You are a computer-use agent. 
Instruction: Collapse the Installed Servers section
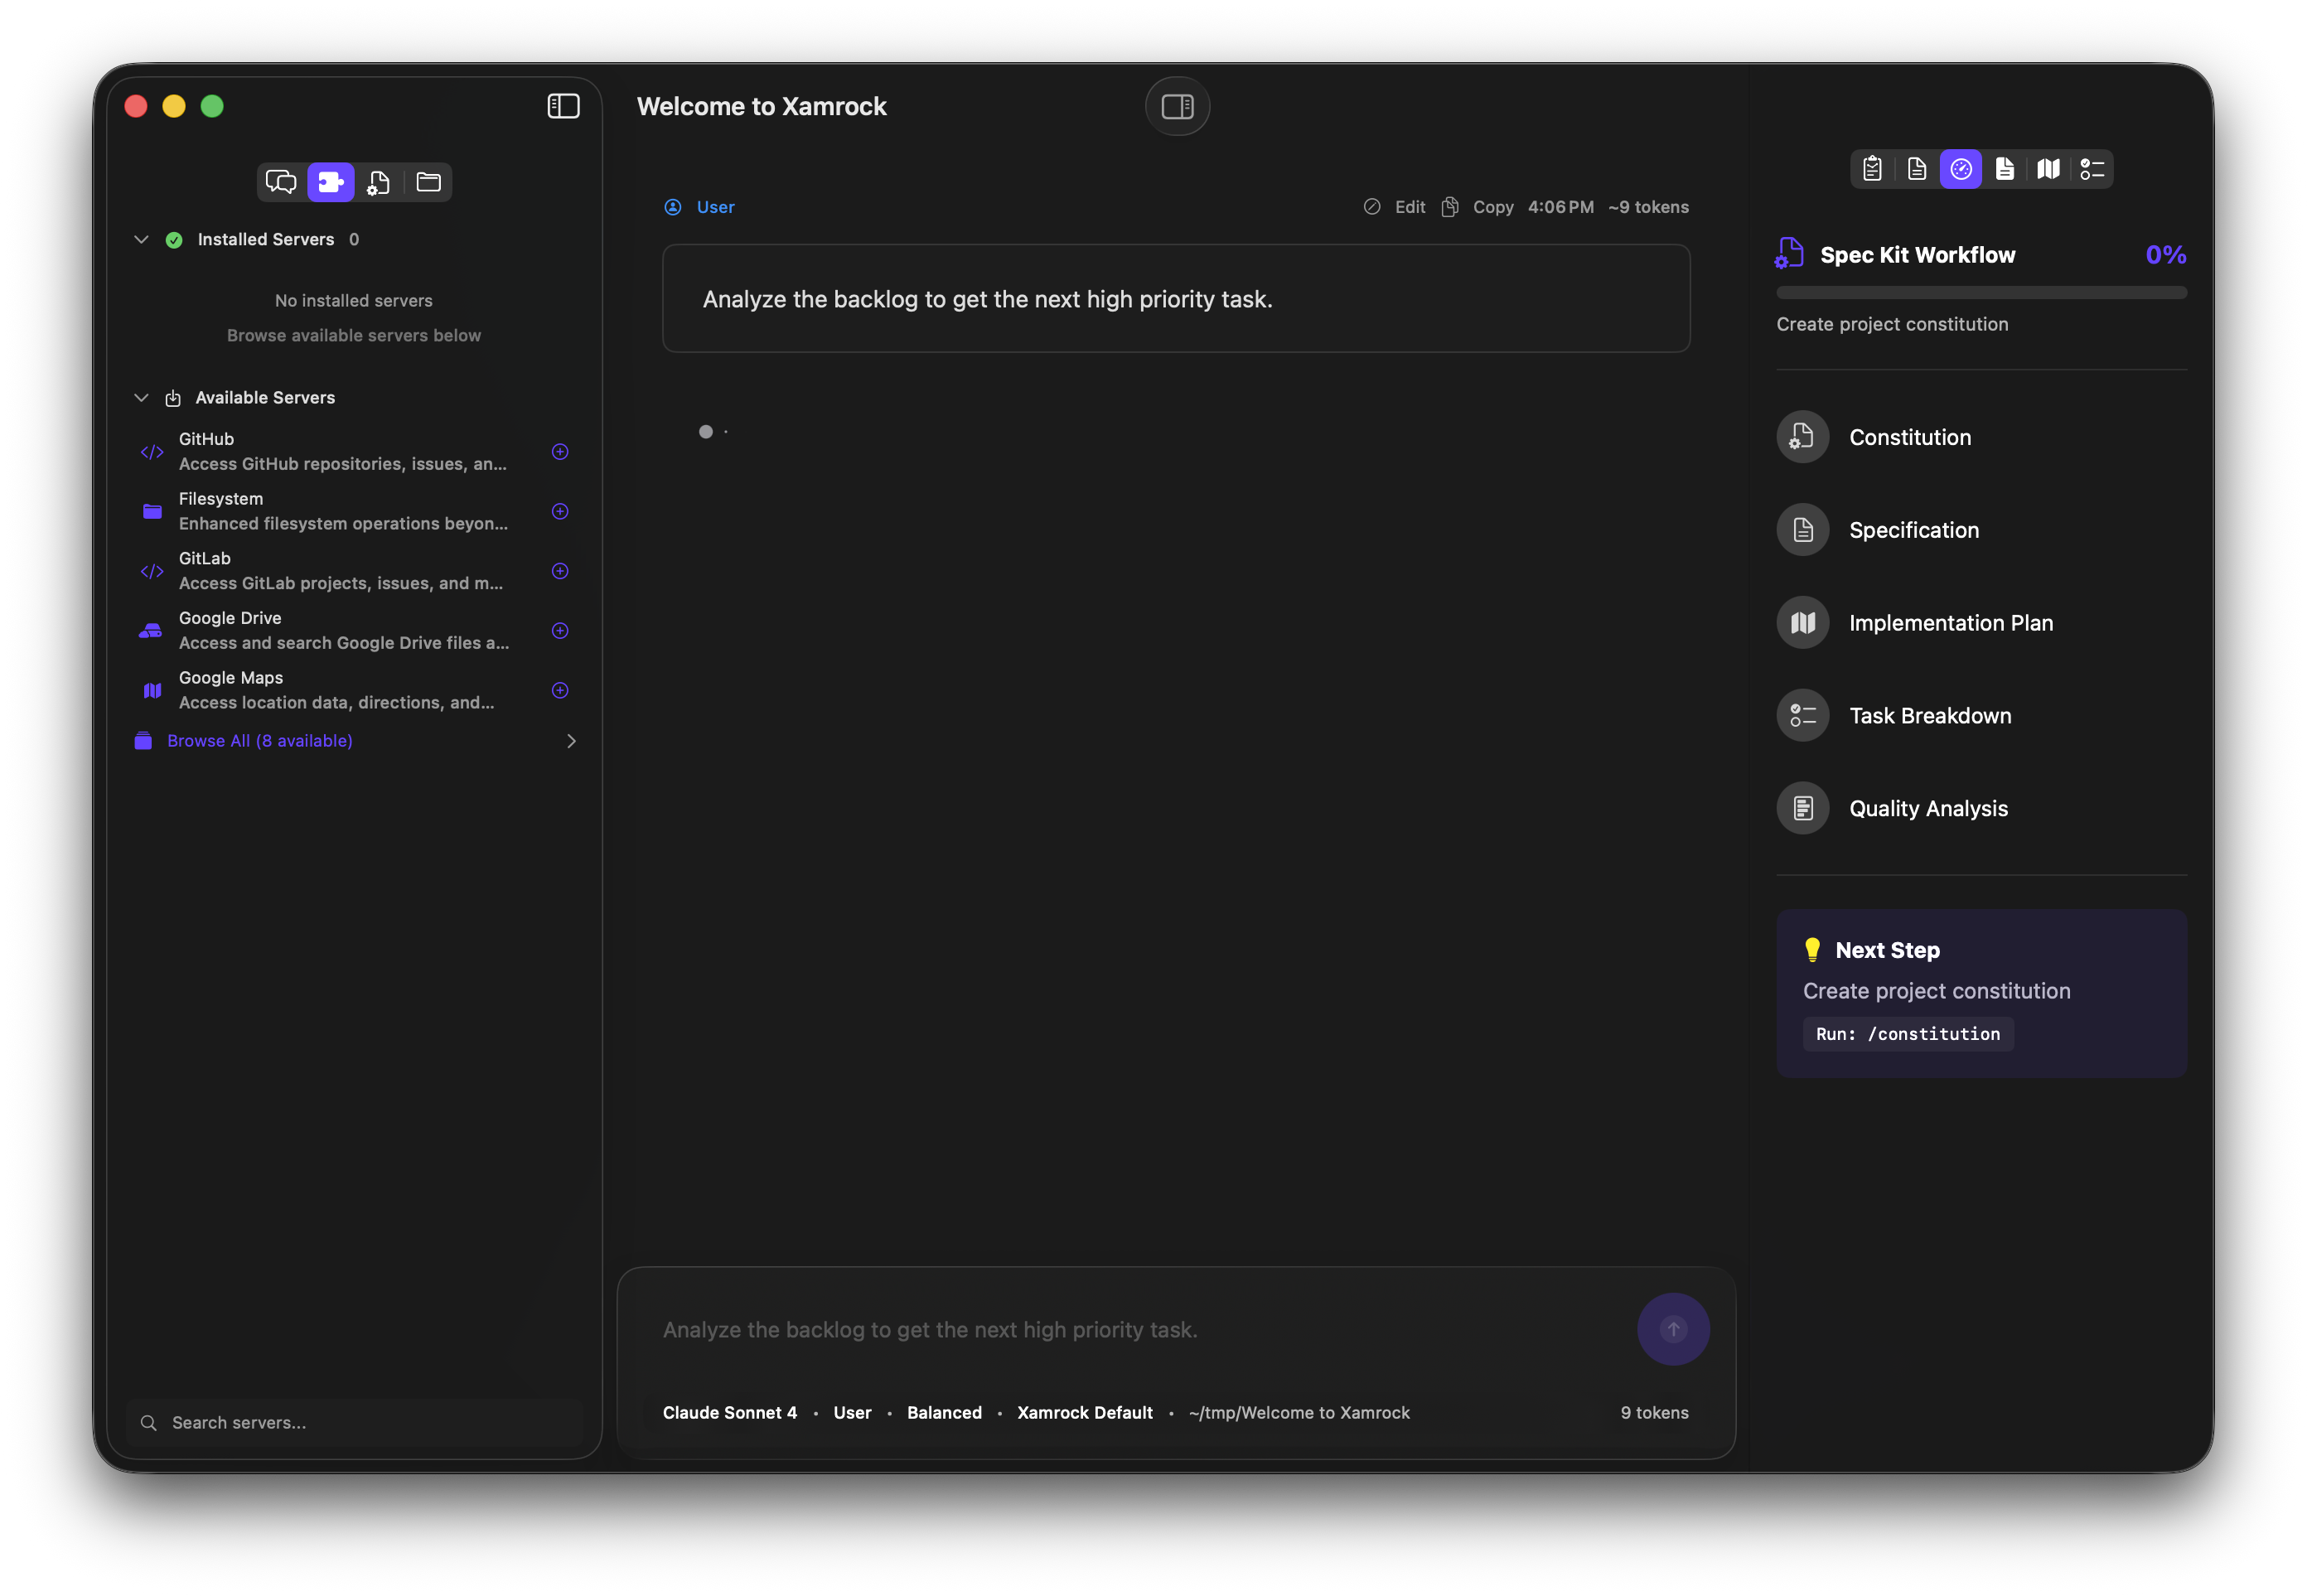point(141,239)
